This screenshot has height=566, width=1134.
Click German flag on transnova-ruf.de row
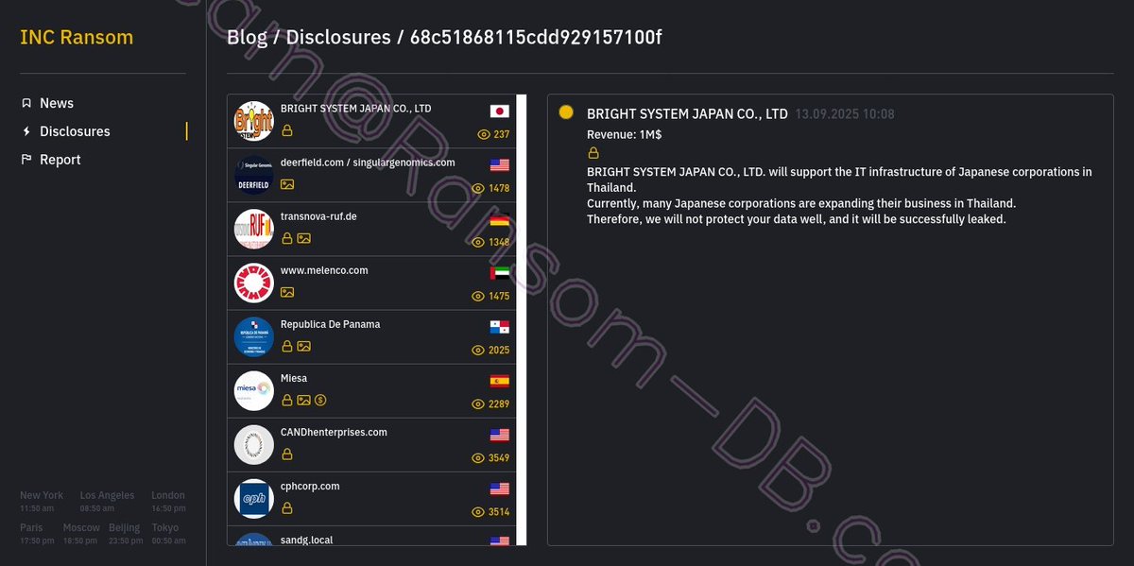click(499, 218)
